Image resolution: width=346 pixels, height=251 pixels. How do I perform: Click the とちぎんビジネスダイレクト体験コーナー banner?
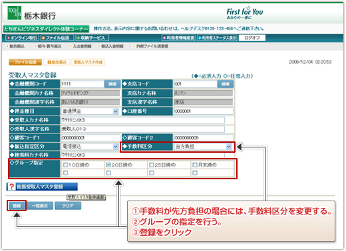[46, 29]
